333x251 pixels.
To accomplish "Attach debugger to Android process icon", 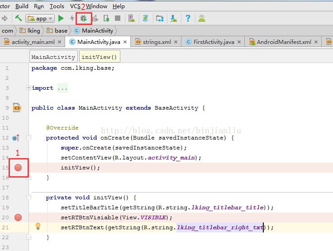I will pos(106,19).
